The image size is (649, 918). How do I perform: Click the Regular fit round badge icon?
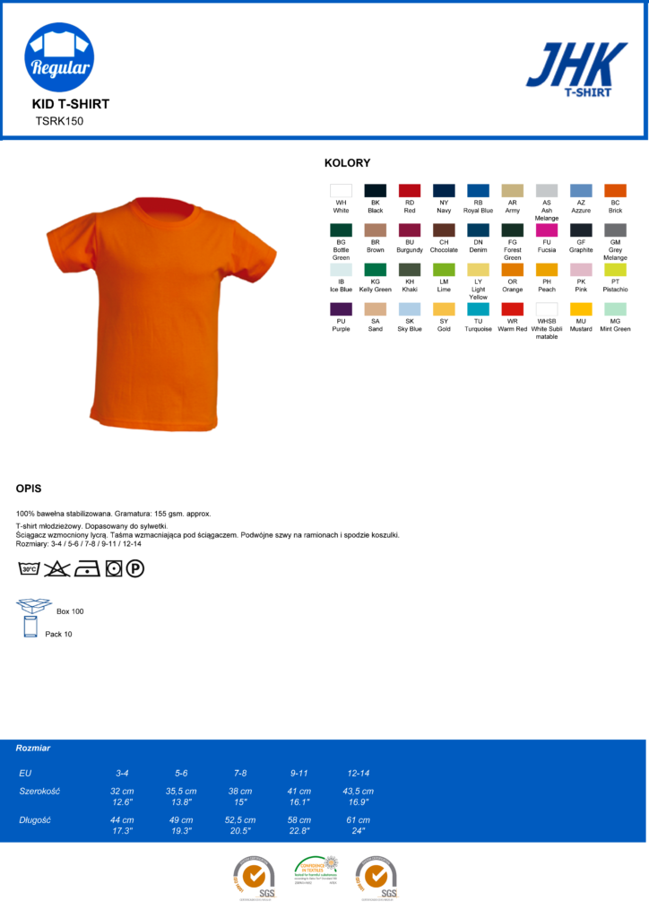[x=59, y=57]
